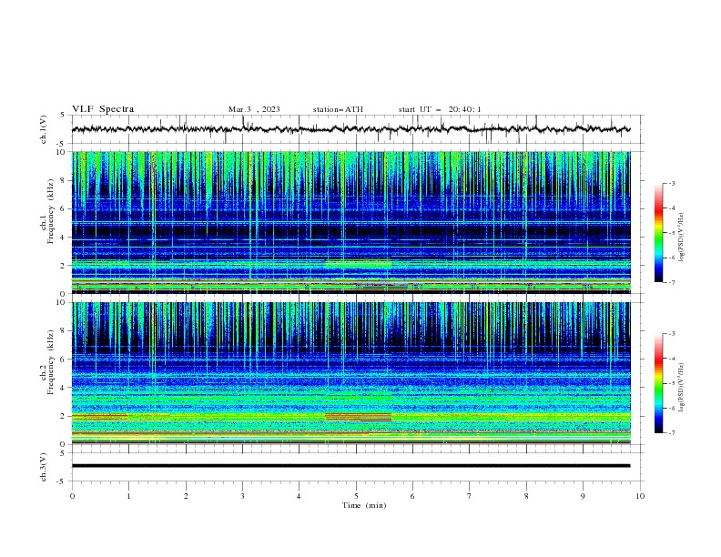Viewport: 721px width, 557px height.
Task: Click the 'VLF Spectra' title text
Action: point(103,109)
